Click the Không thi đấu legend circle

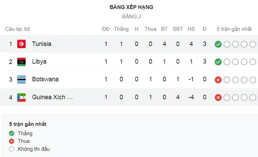(x=12, y=149)
